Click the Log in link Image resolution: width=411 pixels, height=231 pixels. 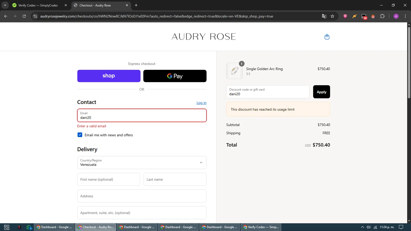pos(201,103)
